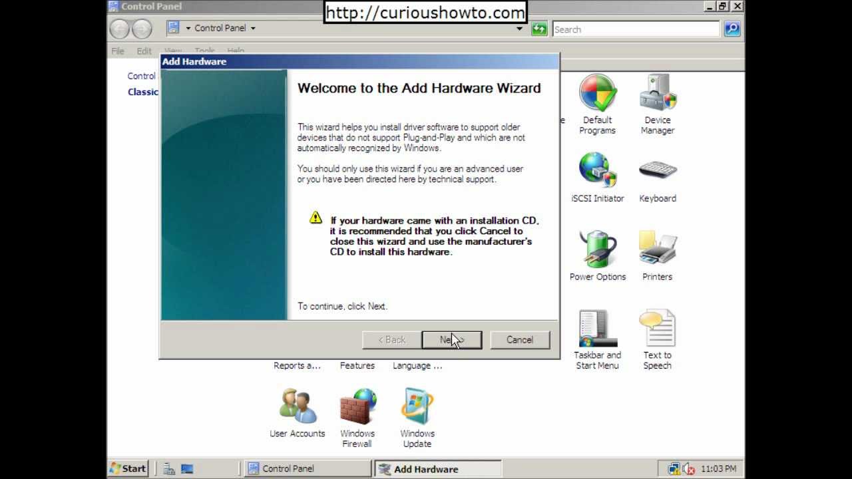Click the Classic view link
Viewport: 852px width, 479px height.
(143, 92)
